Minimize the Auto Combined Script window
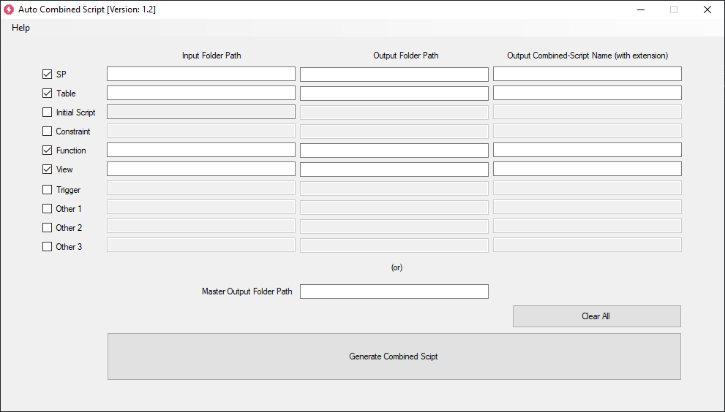 point(640,9)
